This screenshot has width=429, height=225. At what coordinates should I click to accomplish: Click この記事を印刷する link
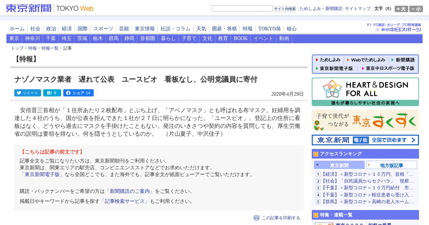point(281,218)
